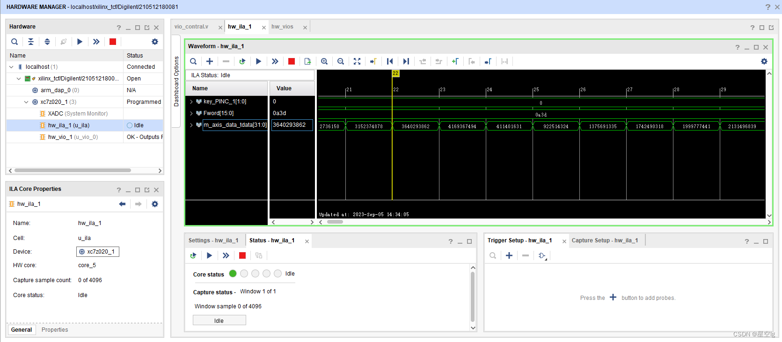Export ILA data from Waveform toolbar
The width and height of the screenshot is (782, 342).
(307, 61)
